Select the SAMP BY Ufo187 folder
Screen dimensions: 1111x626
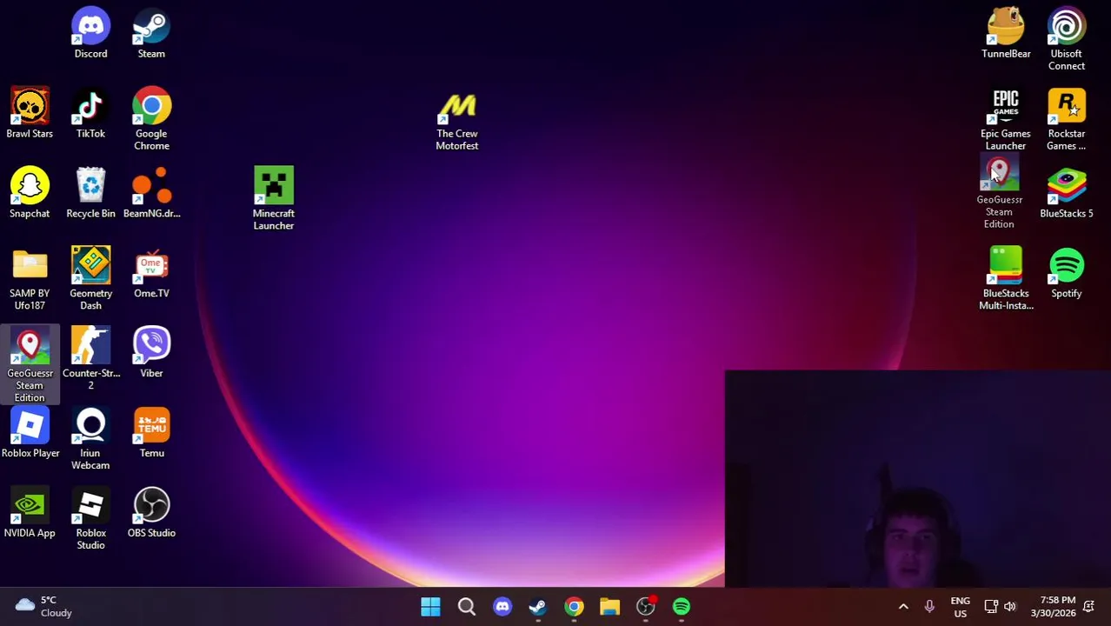30,279
